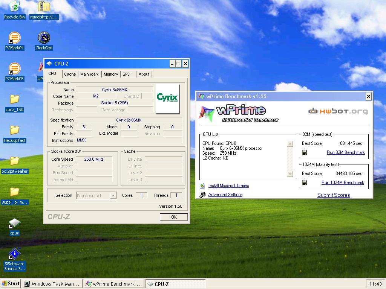Click the Install Missing Libraries icon
Screen dimensions: 386x289
[202, 186]
